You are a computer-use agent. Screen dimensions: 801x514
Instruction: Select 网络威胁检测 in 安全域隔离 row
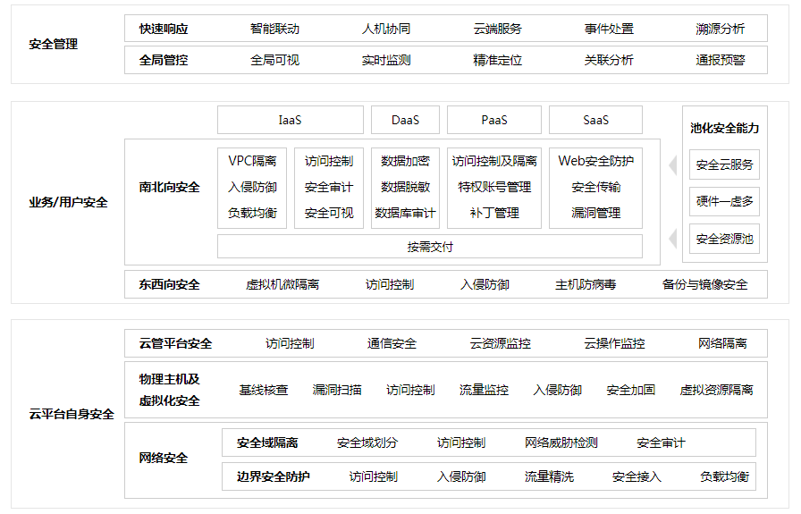561,443
